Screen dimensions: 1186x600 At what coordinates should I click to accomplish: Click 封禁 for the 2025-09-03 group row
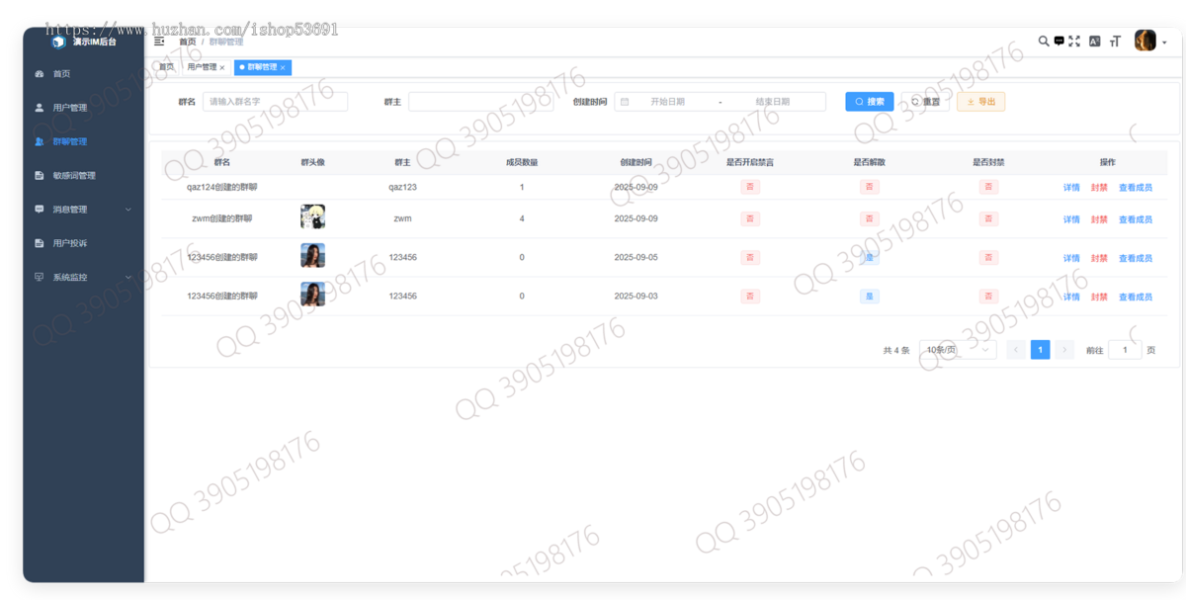point(1099,297)
